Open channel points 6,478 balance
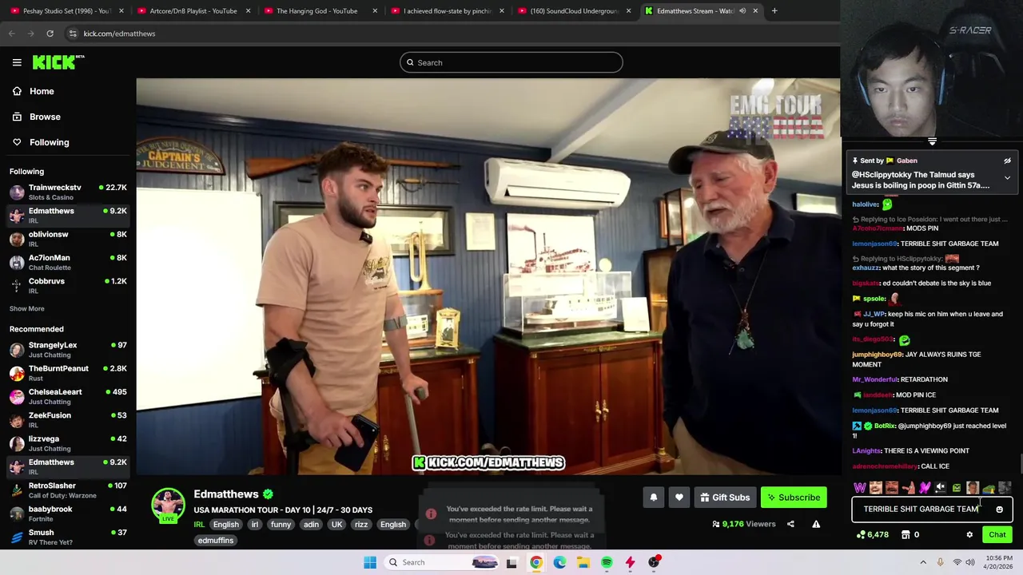The image size is (1023, 575). [x=872, y=535]
